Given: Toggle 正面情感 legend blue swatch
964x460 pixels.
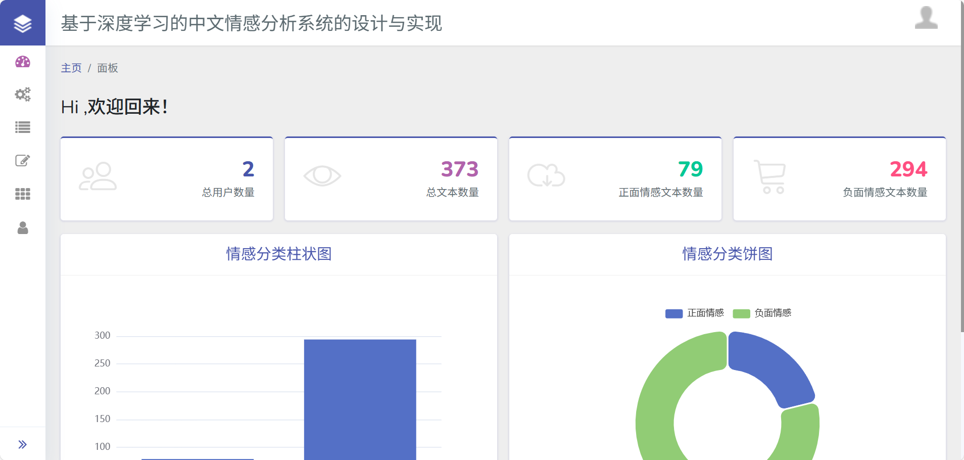Looking at the screenshot, I should (674, 313).
